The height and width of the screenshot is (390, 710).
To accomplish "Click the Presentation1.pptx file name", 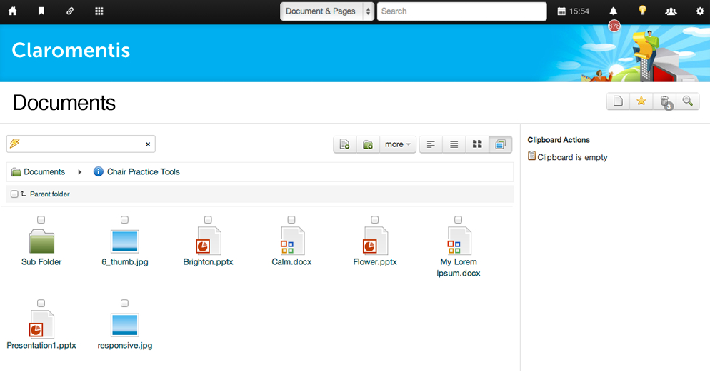I will (x=41, y=345).
